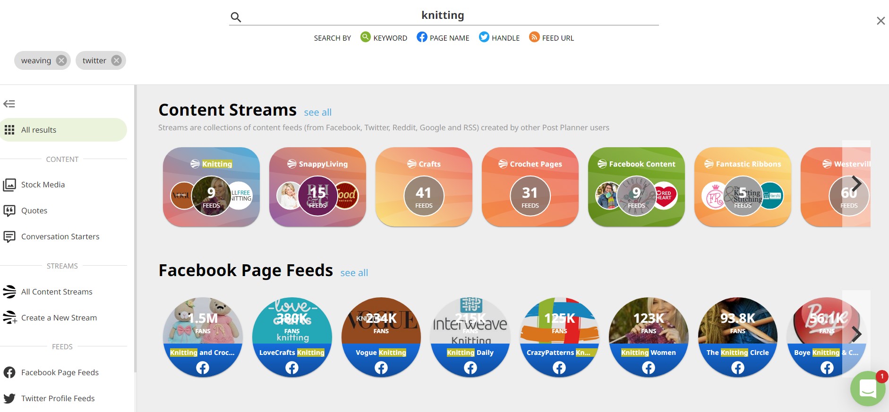
Task: Open Vogue Knitting page feed
Action: [381, 337]
